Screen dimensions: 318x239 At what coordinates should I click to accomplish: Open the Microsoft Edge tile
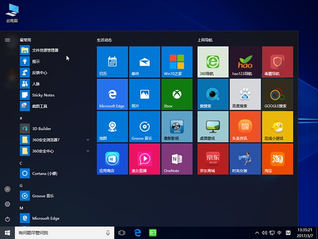click(112, 94)
